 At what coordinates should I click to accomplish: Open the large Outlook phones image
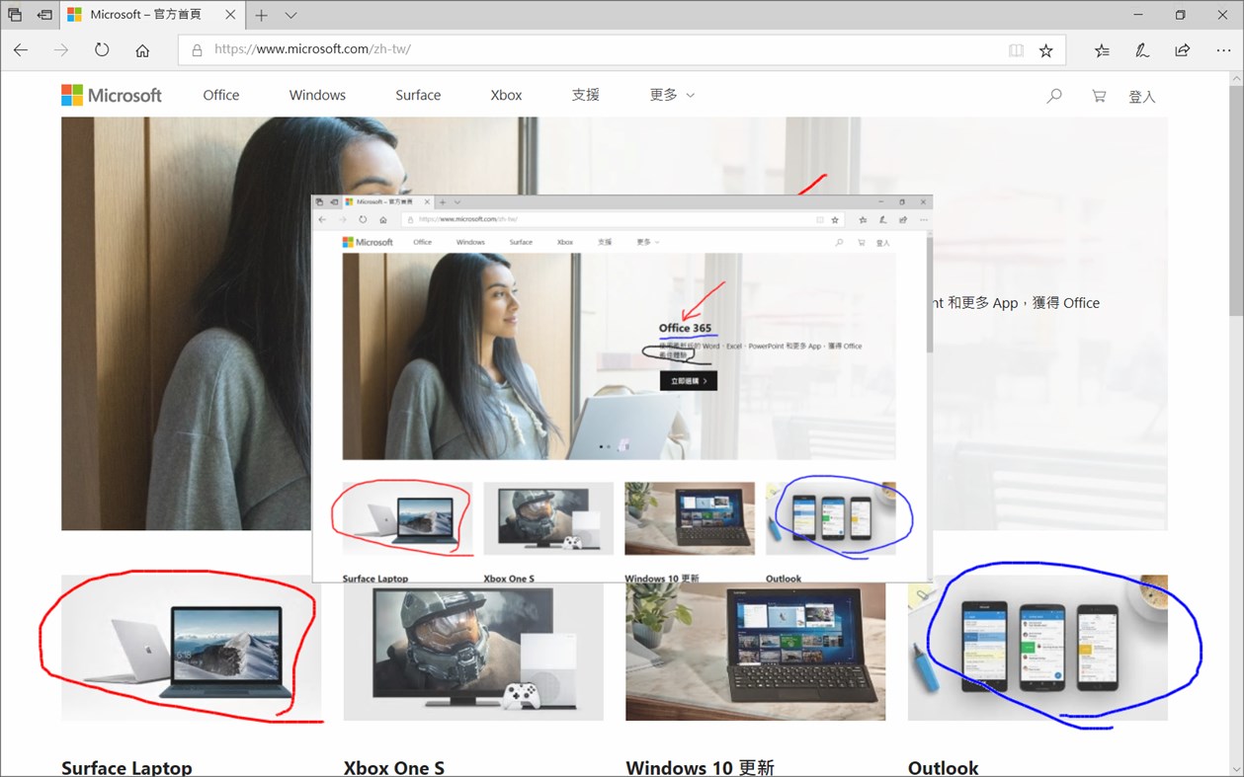click(x=1037, y=648)
